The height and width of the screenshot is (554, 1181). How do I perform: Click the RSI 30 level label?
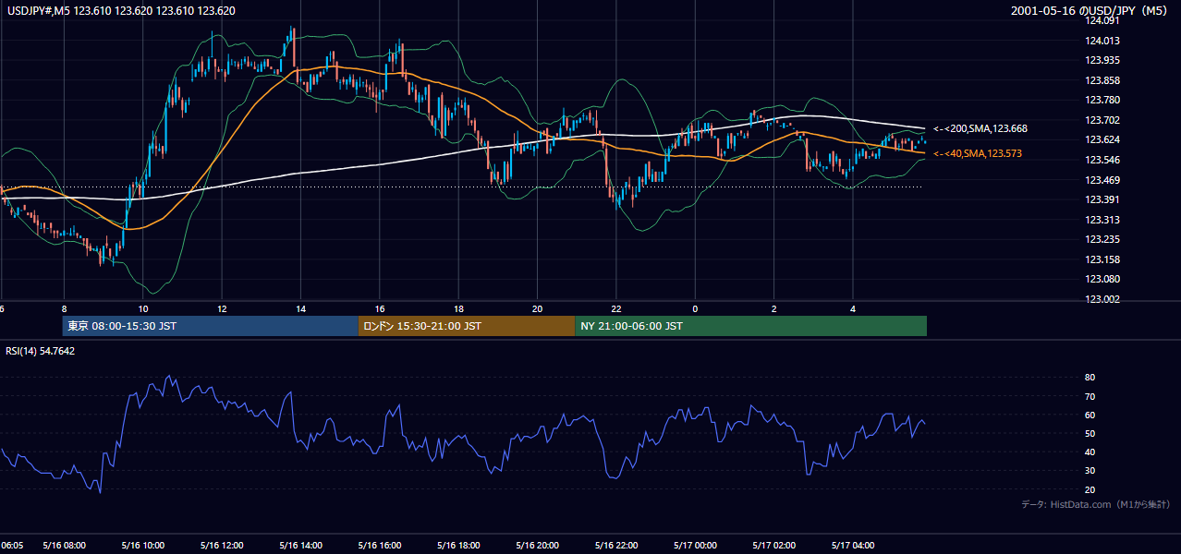point(1090,470)
